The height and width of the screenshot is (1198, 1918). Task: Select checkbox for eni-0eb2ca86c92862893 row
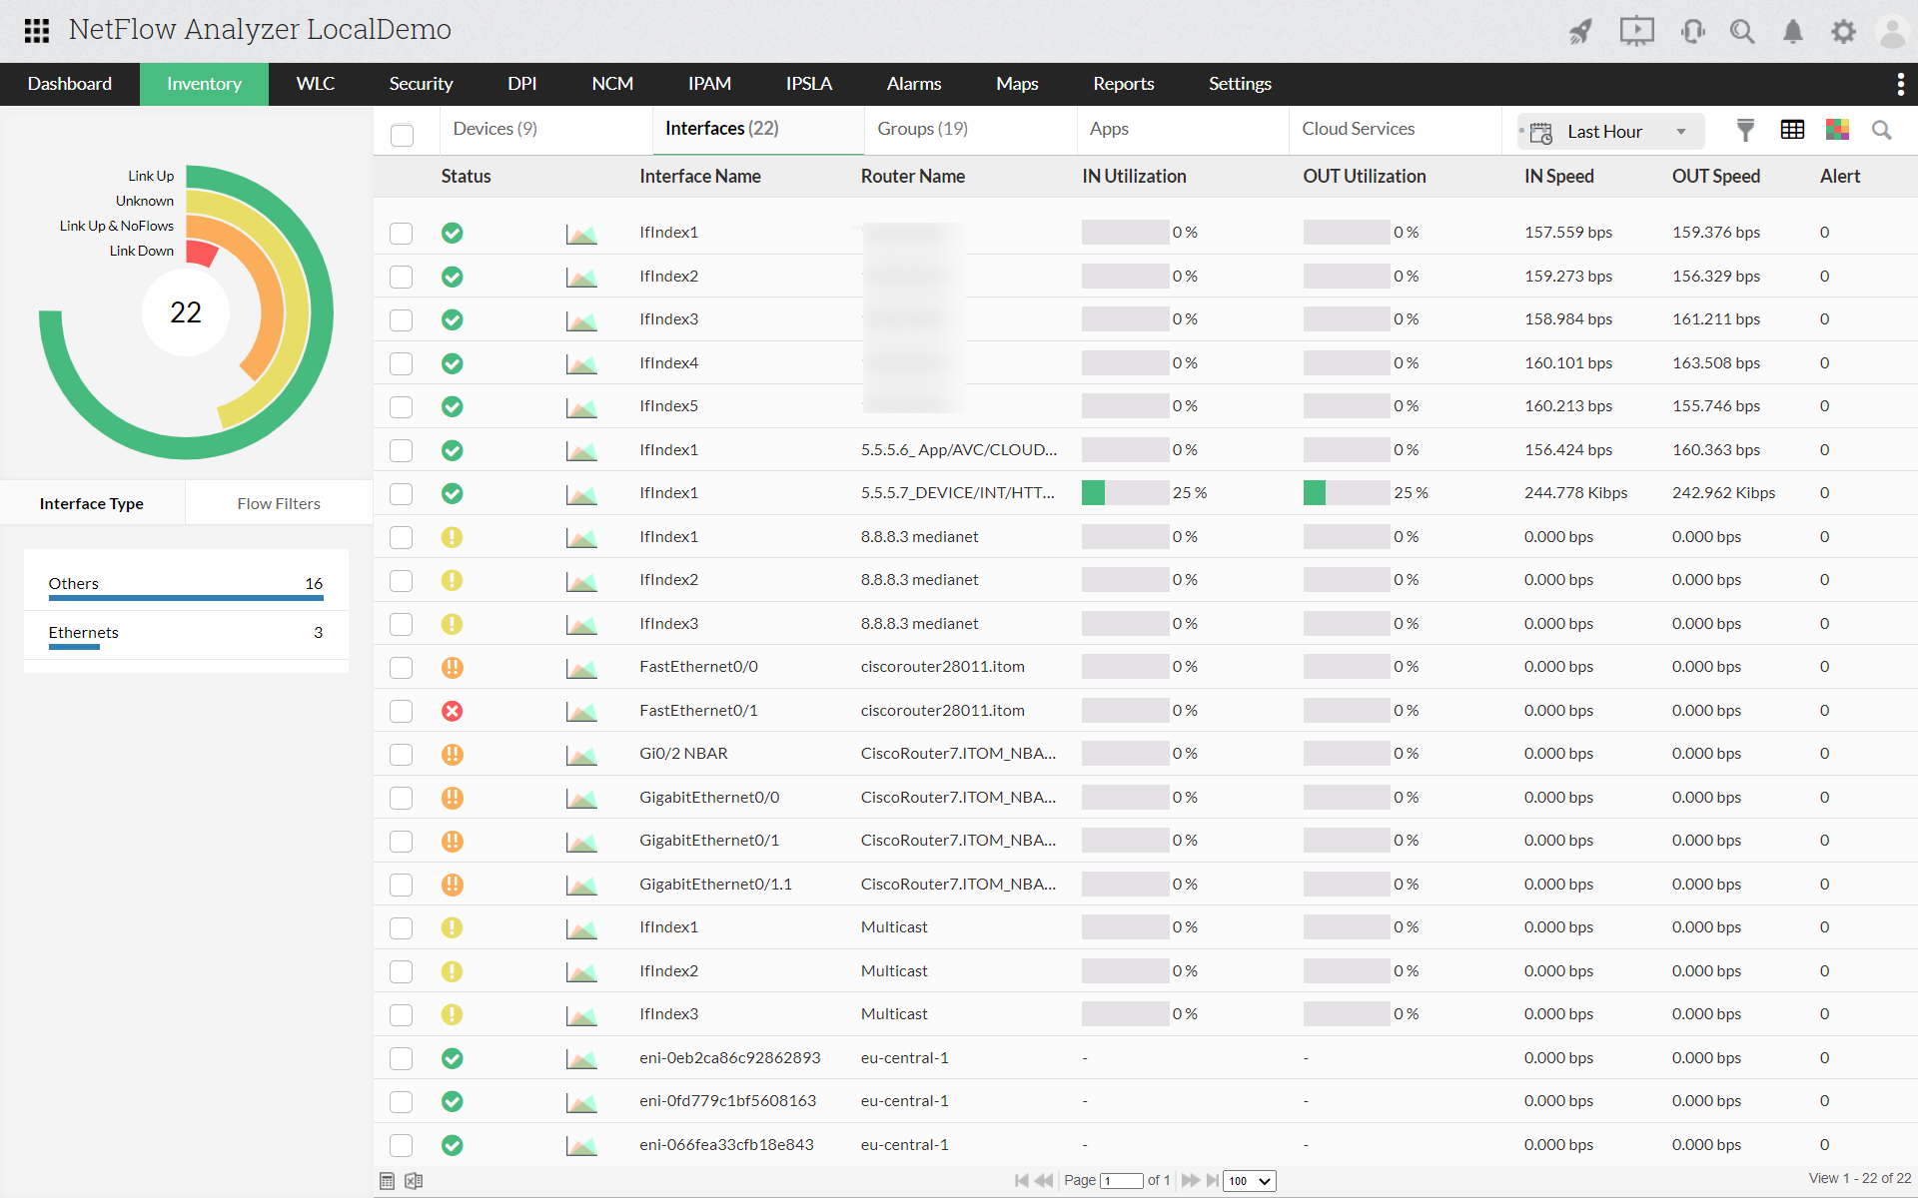(x=402, y=1058)
